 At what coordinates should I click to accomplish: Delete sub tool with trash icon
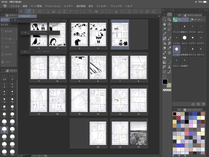pyautogui.click(x=204, y=104)
